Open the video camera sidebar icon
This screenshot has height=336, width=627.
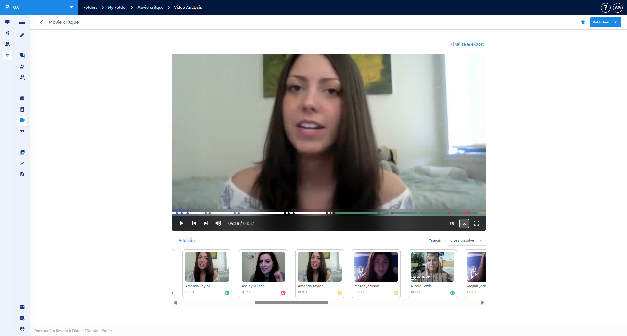click(22, 120)
